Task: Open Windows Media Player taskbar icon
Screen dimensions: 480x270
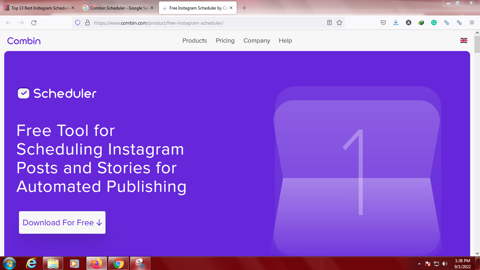Action: pos(74,263)
